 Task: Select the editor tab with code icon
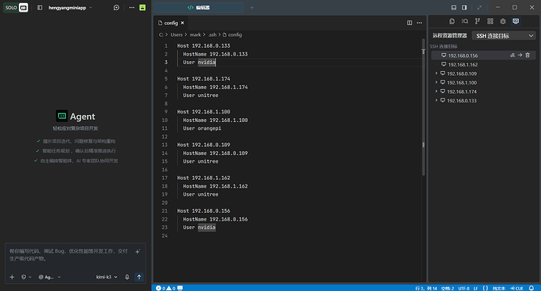click(198, 8)
